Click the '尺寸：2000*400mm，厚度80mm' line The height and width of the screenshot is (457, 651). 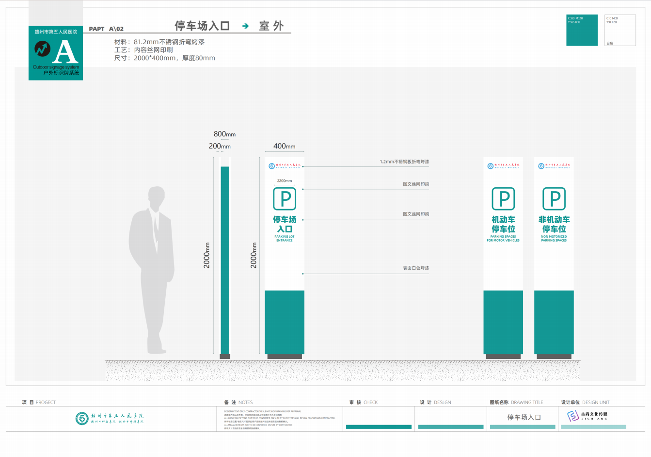click(x=165, y=58)
